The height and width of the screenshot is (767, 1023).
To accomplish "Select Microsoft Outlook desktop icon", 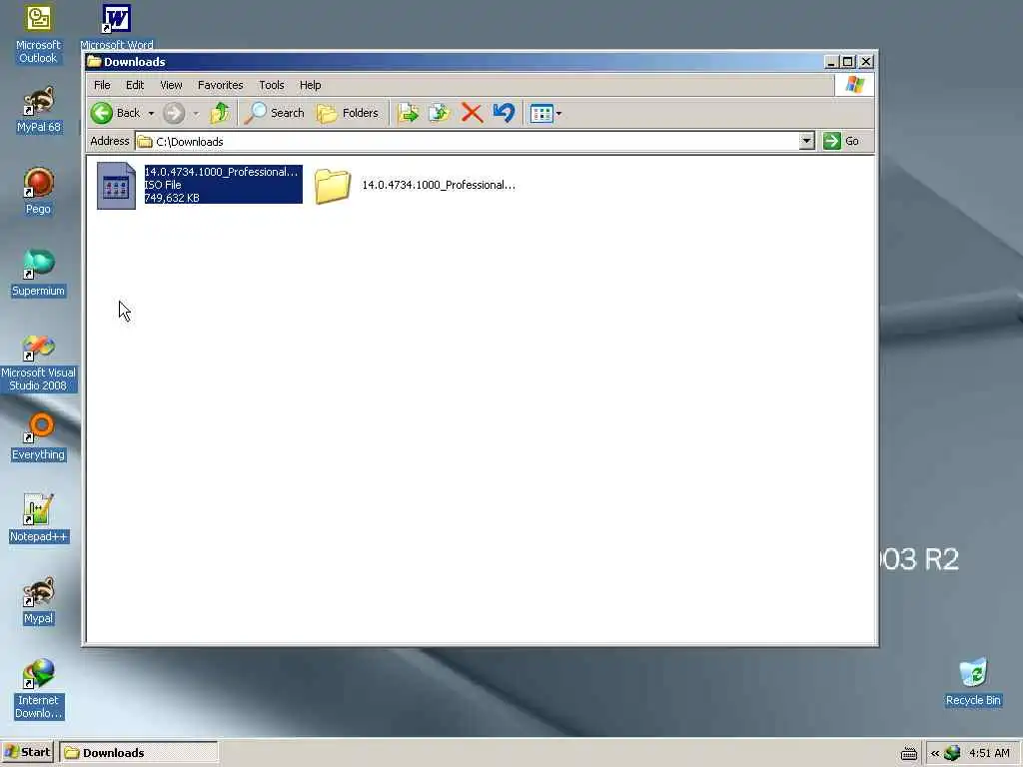I will (x=38, y=35).
